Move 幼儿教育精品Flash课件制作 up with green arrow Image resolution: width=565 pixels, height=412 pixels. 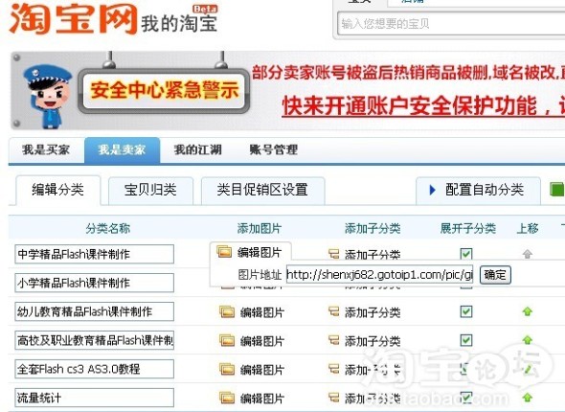tap(528, 311)
